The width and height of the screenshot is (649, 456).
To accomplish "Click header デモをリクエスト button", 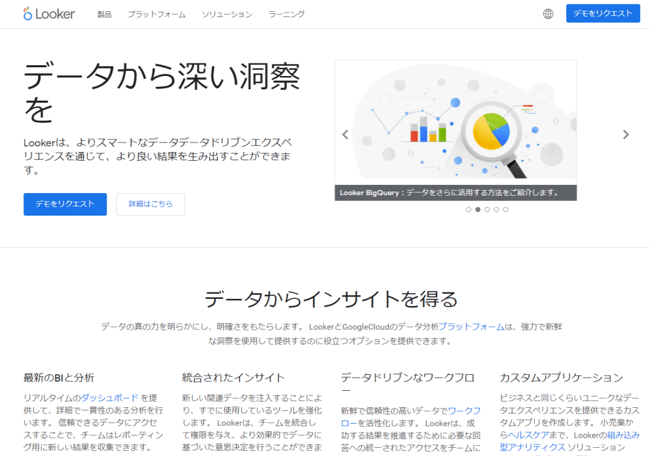I will (x=603, y=13).
